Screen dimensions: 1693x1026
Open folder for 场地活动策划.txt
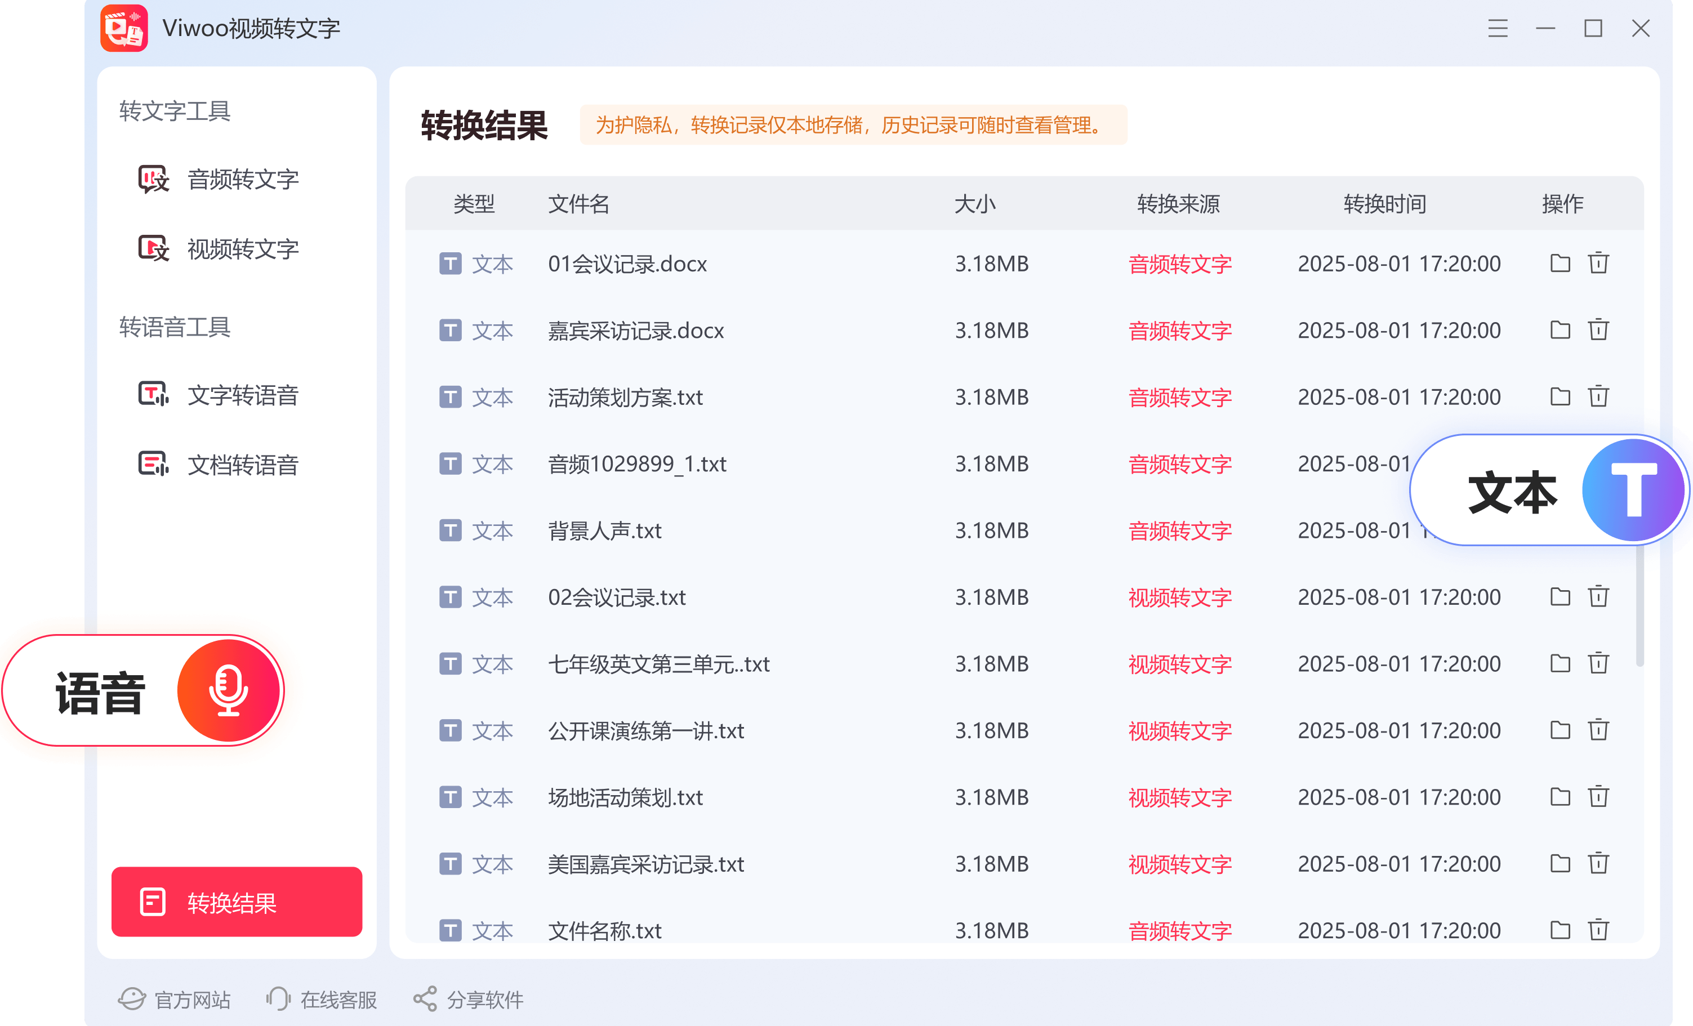pos(1560,796)
